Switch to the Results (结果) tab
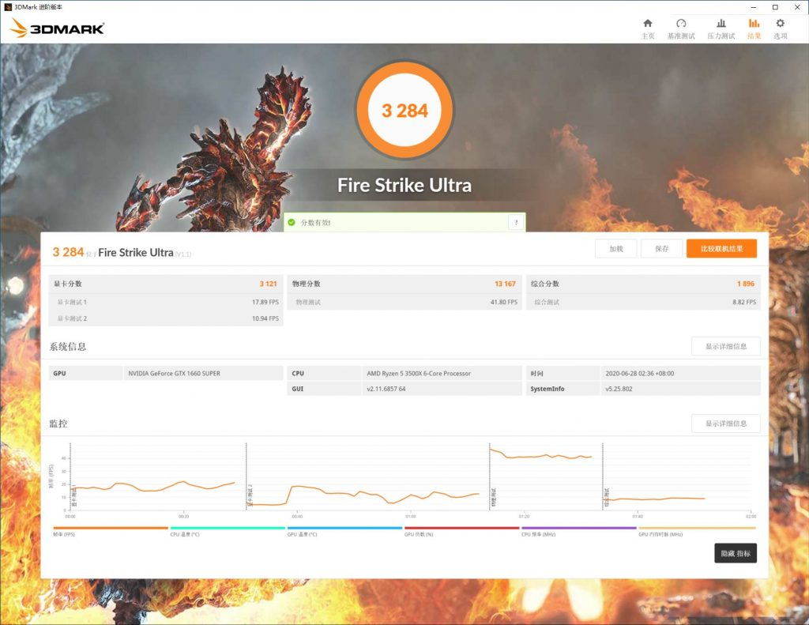This screenshot has width=809, height=625. click(x=754, y=29)
